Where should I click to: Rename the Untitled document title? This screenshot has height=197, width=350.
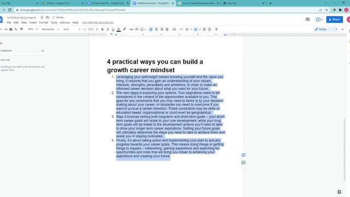click(x=21, y=18)
